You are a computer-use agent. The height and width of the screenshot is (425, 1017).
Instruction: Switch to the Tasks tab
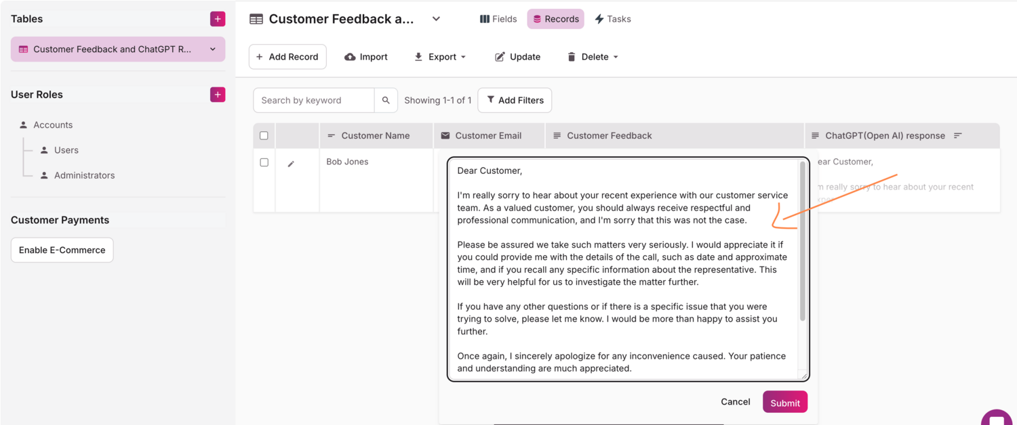613,19
